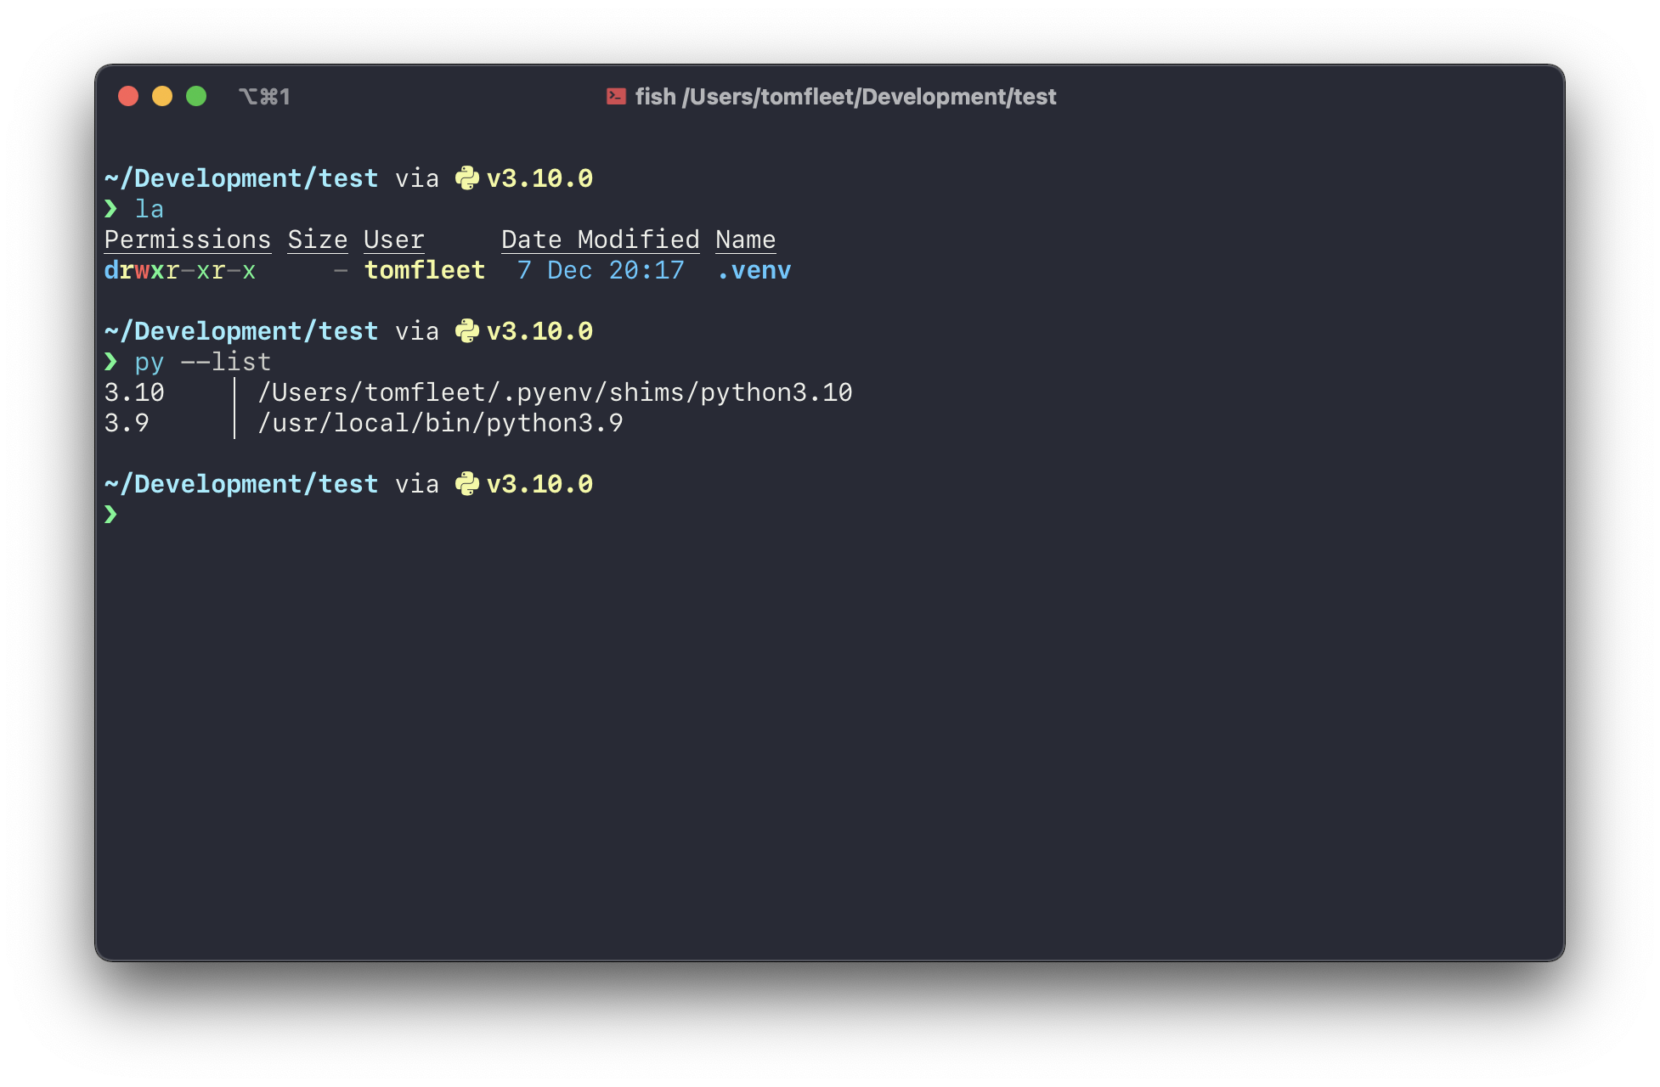Select the ⌥⌘1 tab indicator
This screenshot has width=1660, height=1087.
click(x=264, y=96)
